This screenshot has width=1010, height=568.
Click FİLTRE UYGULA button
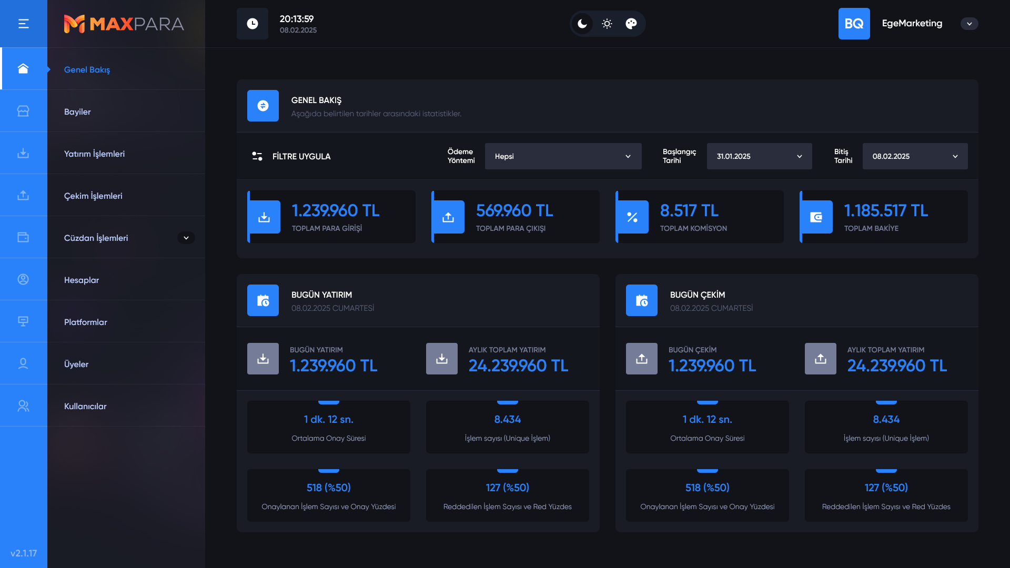coord(291,156)
